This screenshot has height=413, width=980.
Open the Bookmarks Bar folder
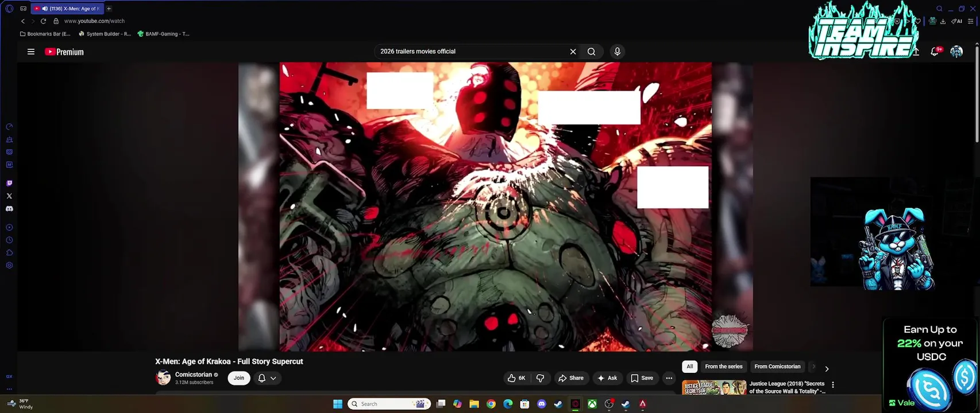click(45, 34)
